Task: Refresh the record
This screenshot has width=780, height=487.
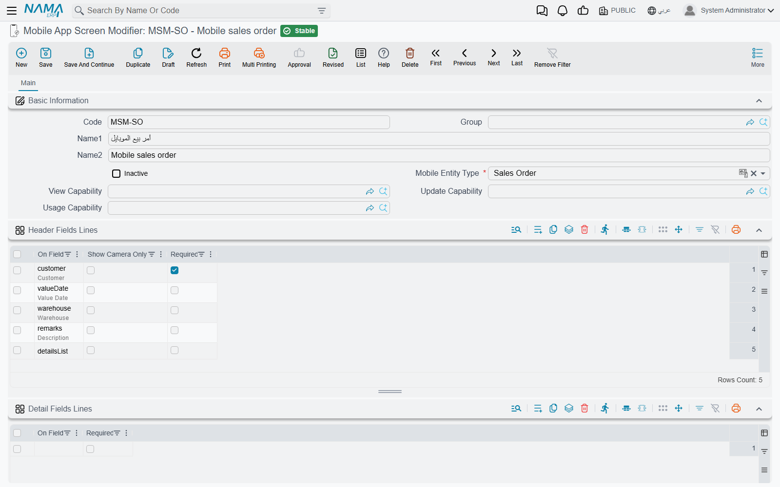Action: coord(196,57)
